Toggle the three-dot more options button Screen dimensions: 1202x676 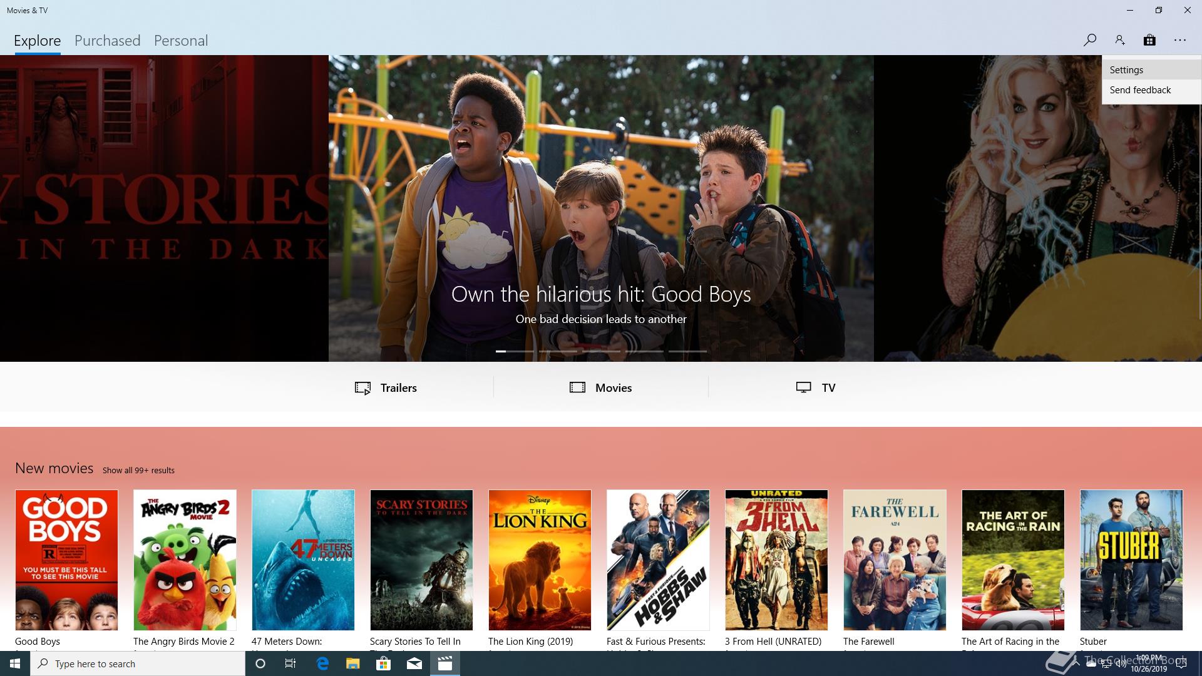tap(1180, 40)
